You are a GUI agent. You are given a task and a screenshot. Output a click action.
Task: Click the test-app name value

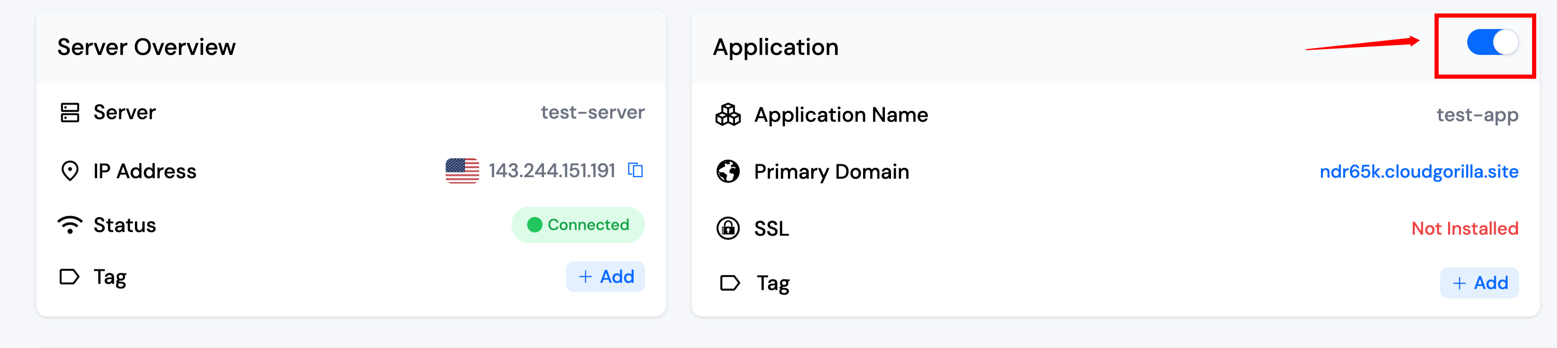point(1477,114)
